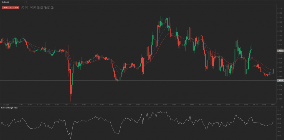Add a new chart tab with plus

coord(26,2)
